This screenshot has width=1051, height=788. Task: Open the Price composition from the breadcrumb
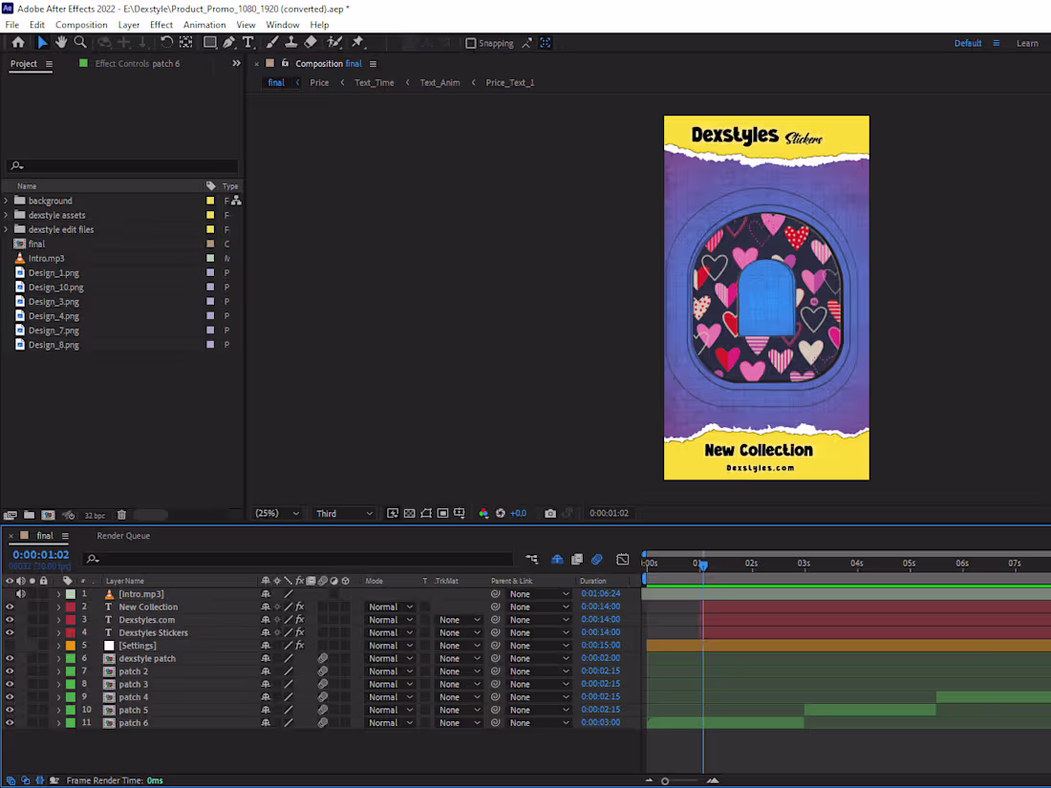tap(319, 82)
